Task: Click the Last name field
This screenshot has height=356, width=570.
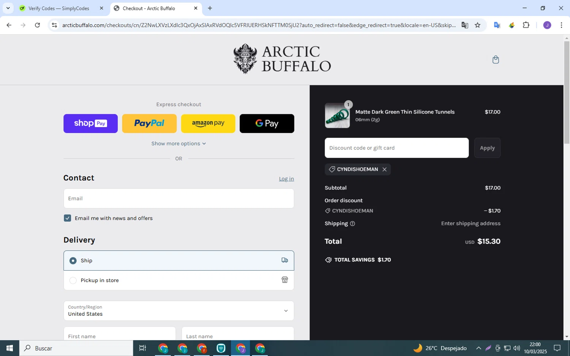Action: click(x=238, y=334)
